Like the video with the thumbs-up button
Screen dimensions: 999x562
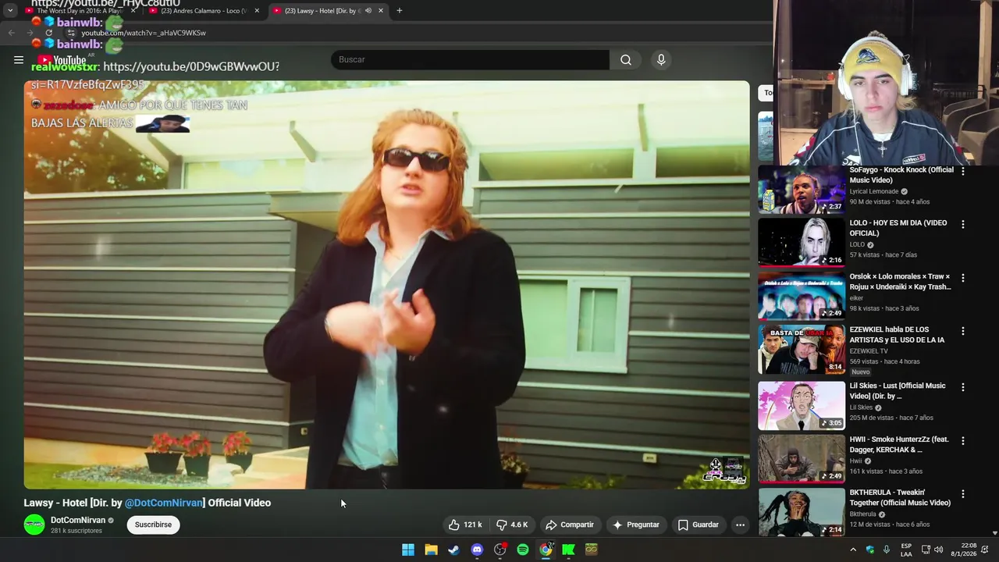[x=465, y=525]
